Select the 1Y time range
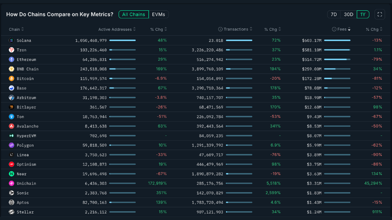Screen dimensions: 392x220 (363, 14)
